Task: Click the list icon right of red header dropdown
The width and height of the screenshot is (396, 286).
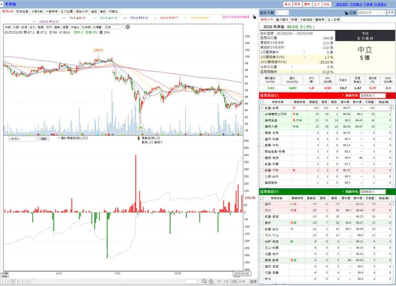Action: point(389,96)
